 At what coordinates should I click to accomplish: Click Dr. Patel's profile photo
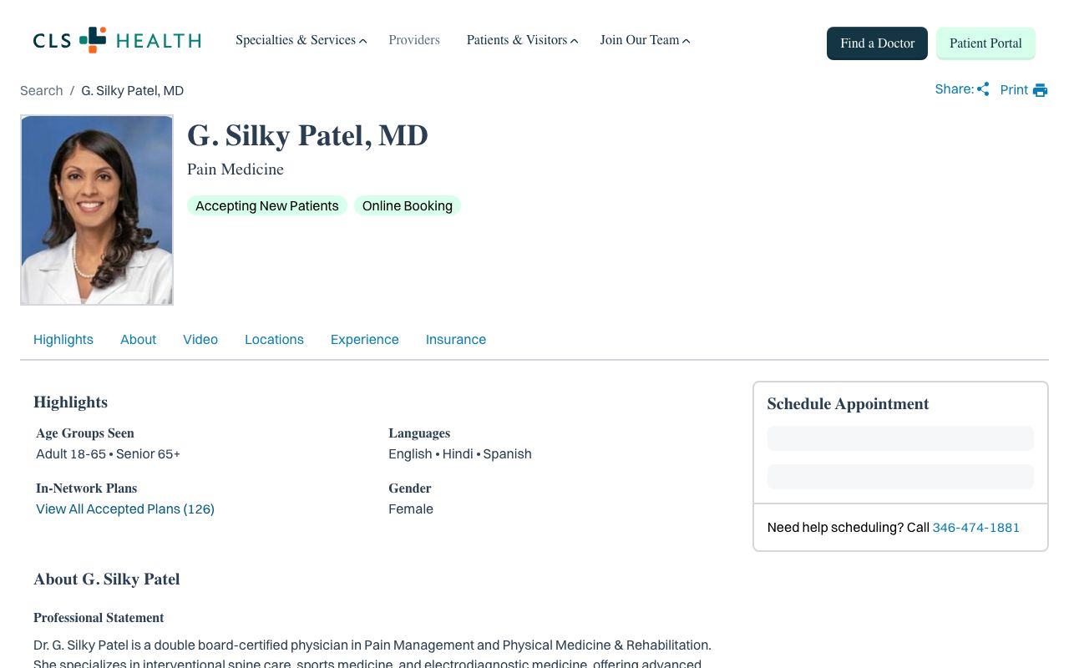pos(97,210)
